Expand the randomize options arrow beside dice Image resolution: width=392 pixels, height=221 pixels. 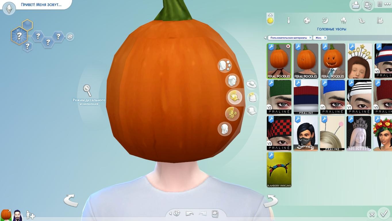pyautogui.click(x=170, y=214)
